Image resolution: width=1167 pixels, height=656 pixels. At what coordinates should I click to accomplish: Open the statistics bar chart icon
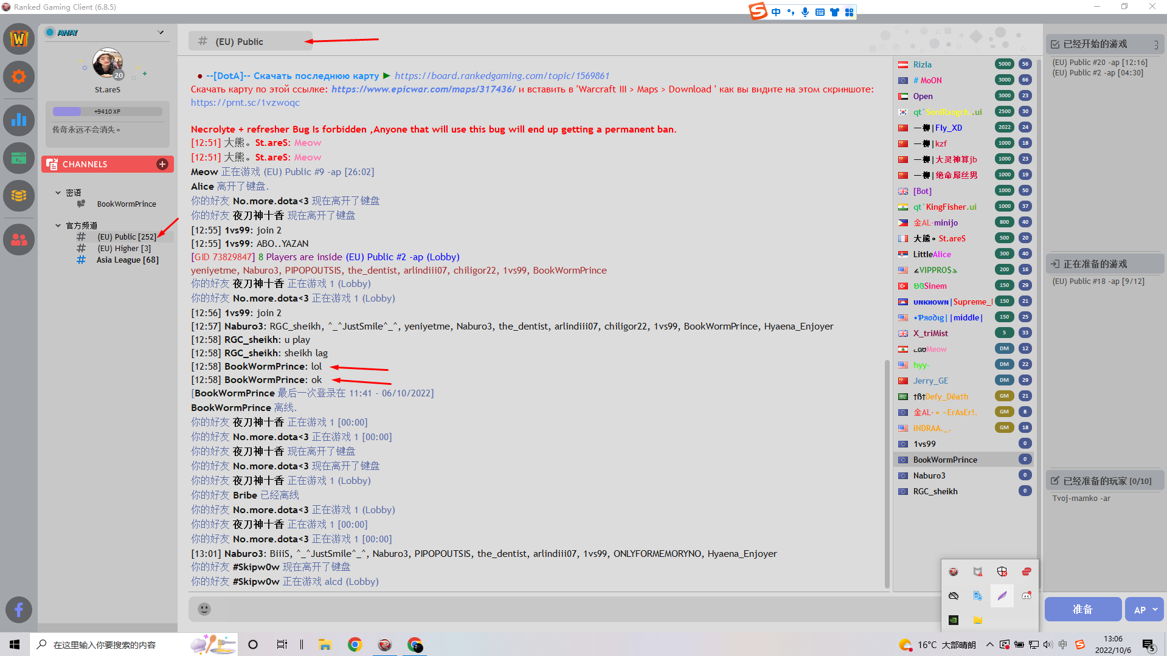click(19, 120)
